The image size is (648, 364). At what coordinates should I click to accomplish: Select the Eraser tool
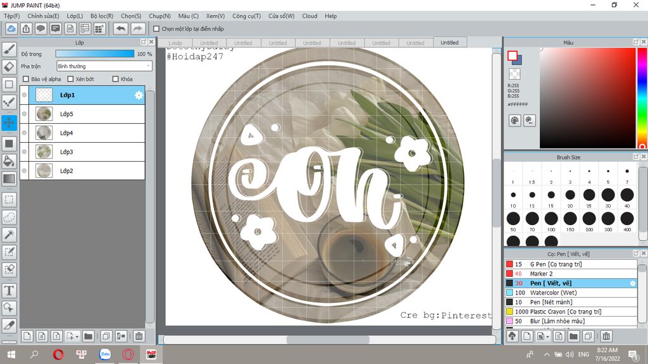[9, 66]
